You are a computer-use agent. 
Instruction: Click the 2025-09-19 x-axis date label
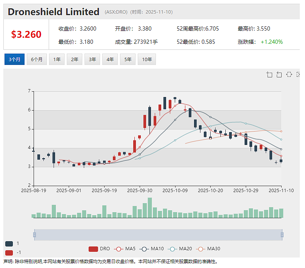point(104,190)
